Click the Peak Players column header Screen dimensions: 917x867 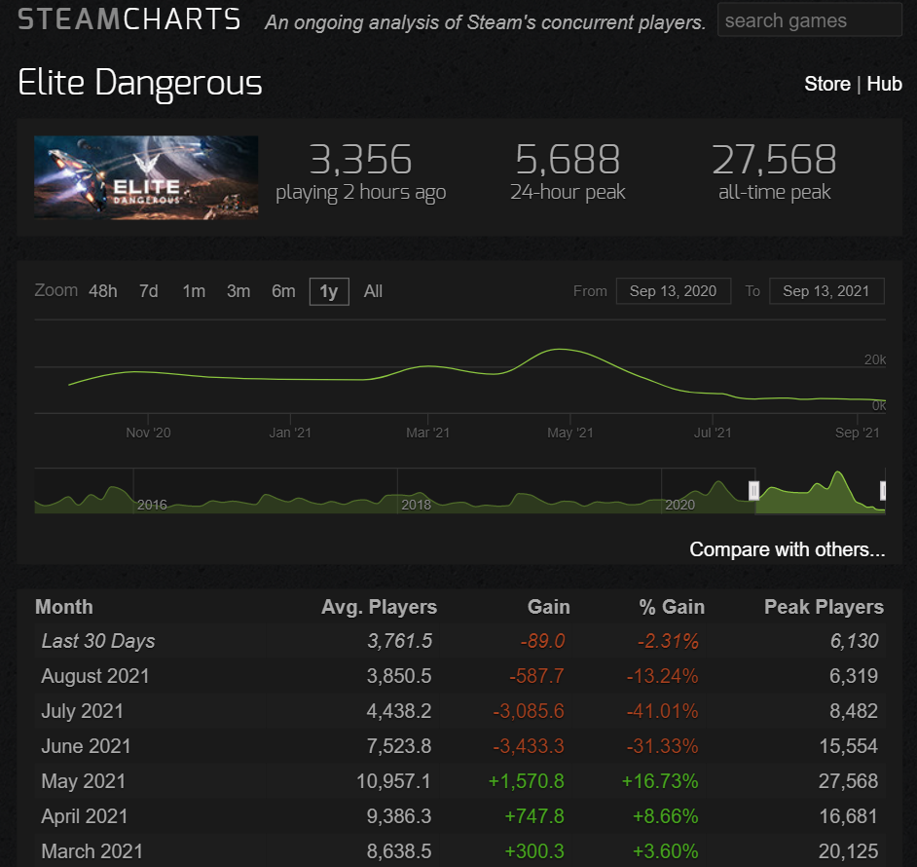(x=824, y=607)
